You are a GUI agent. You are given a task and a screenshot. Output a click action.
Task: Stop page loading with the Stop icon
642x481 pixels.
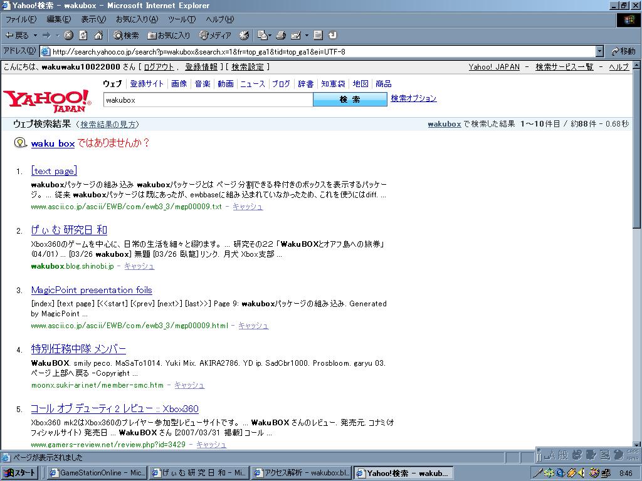68,36
